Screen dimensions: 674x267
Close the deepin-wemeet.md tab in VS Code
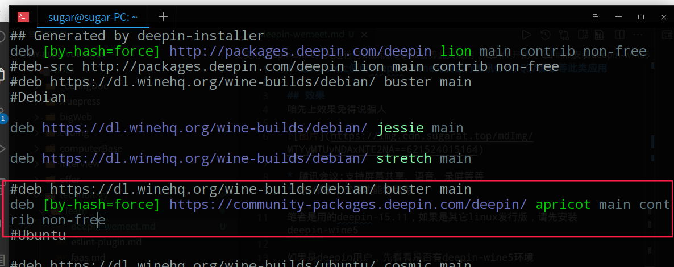(364, 35)
